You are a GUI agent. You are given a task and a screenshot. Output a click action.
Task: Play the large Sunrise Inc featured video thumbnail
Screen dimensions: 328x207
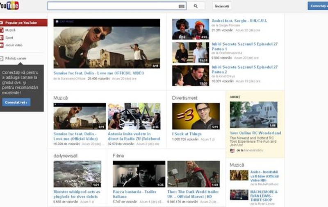point(107,44)
